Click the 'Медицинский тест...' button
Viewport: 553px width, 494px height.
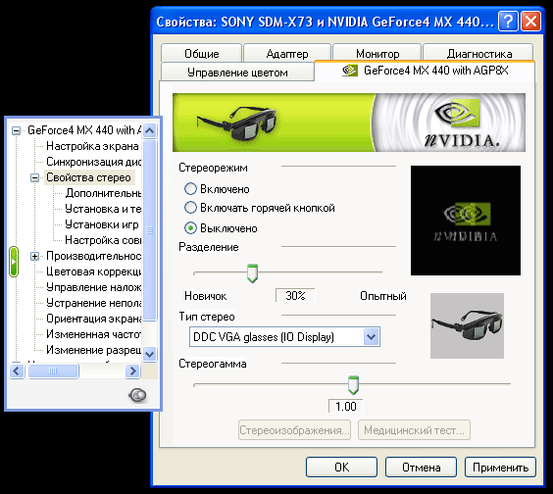[414, 430]
